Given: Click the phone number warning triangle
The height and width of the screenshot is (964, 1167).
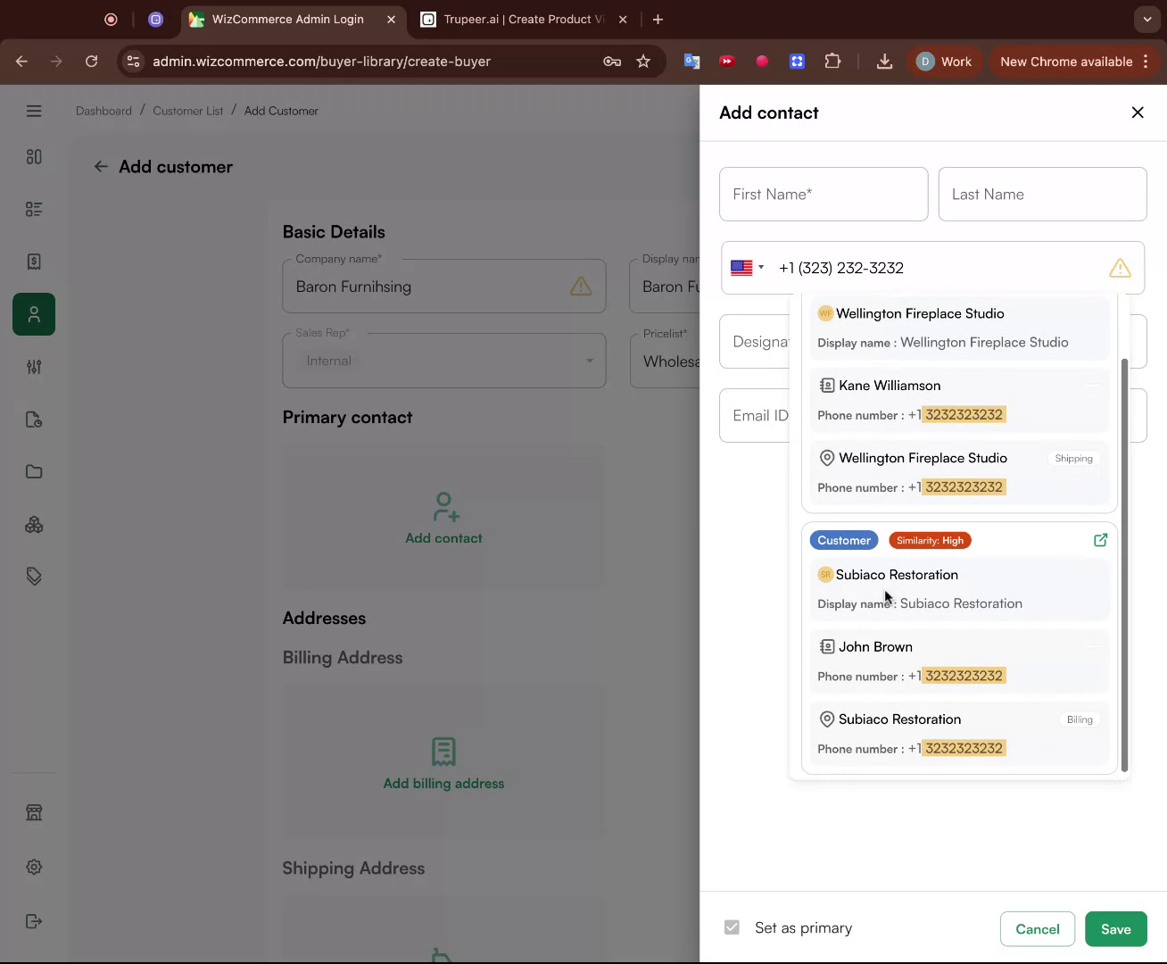Looking at the screenshot, I should click(x=1120, y=268).
